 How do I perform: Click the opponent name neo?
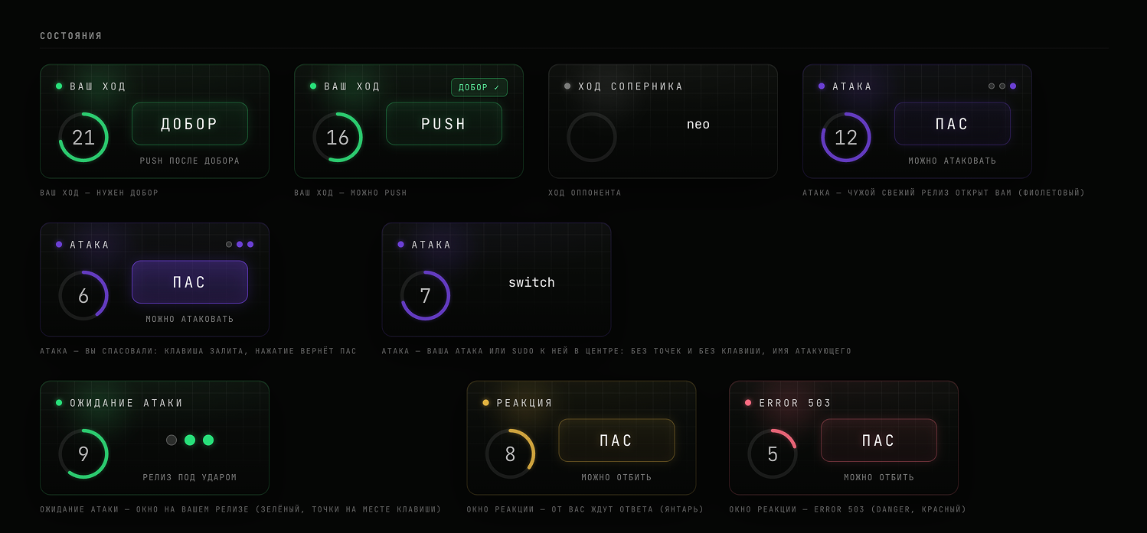(698, 124)
